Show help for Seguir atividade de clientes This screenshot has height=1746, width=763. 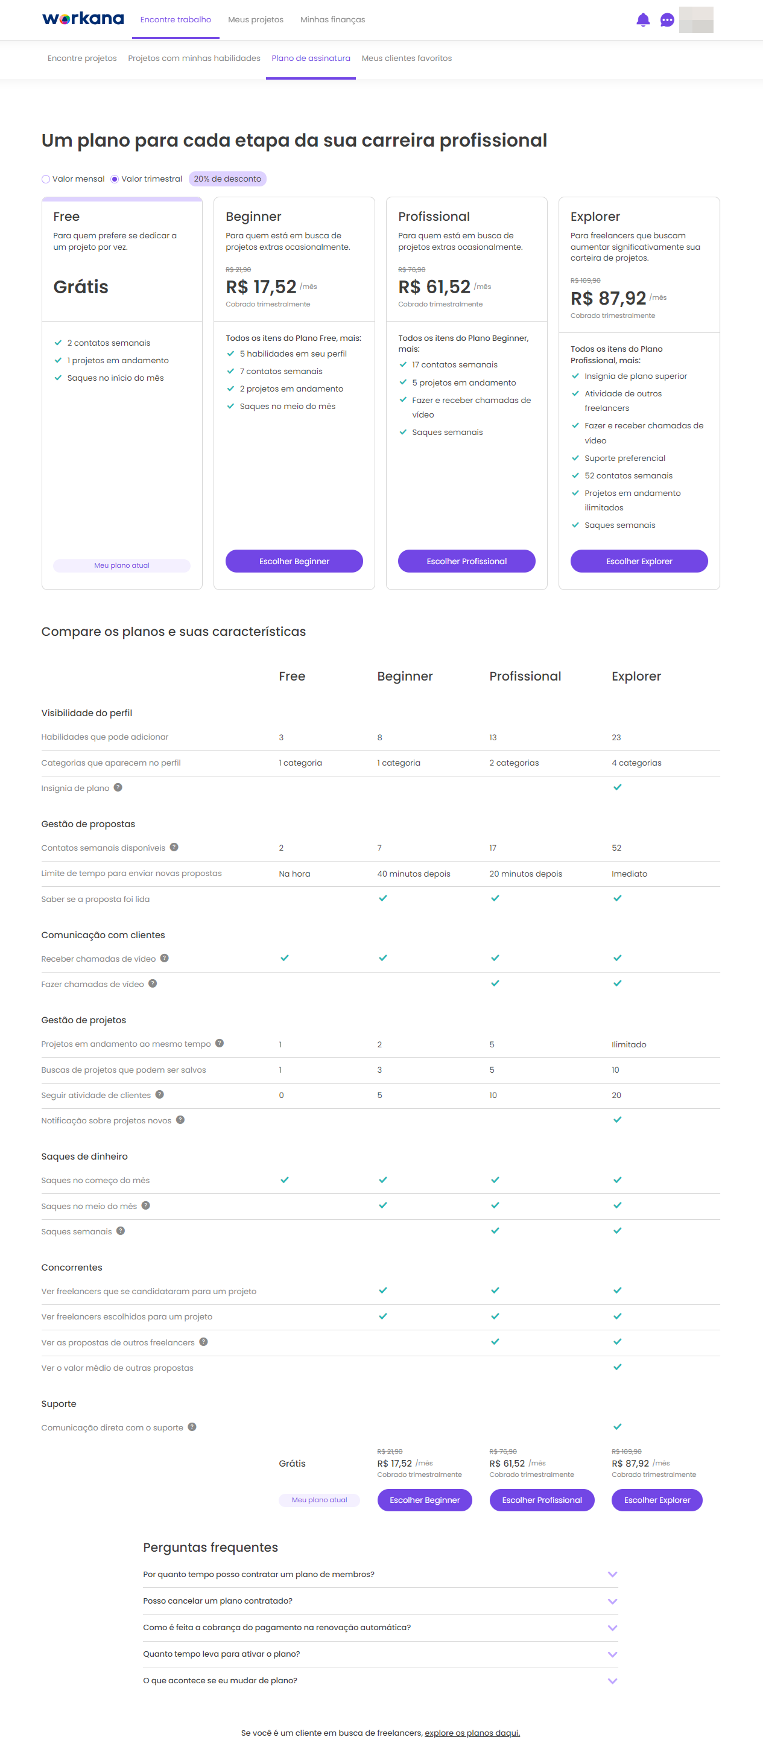pyautogui.click(x=160, y=1094)
